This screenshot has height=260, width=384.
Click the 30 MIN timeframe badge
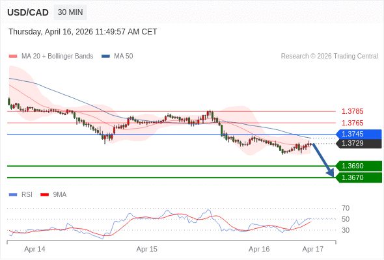[70, 12]
